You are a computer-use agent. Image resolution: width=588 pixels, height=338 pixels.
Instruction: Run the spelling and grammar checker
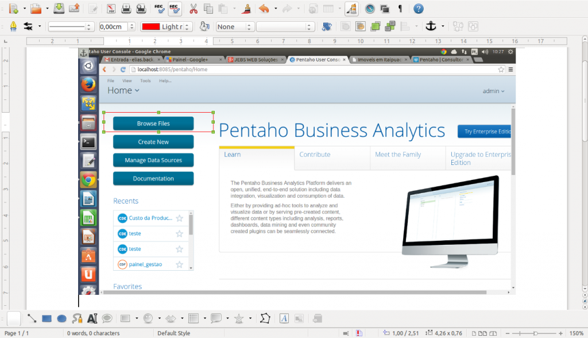point(157,9)
